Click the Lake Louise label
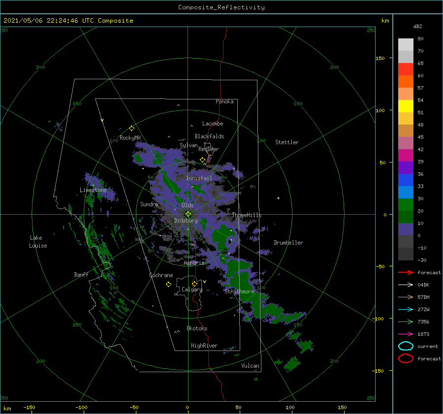The height and width of the screenshot is (414, 443). coord(38,242)
